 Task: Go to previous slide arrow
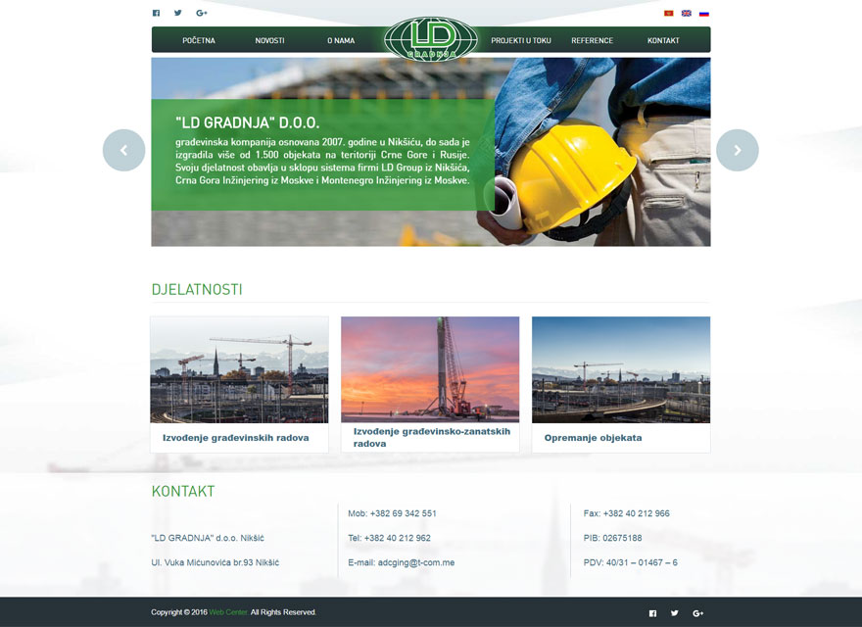[x=123, y=150]
